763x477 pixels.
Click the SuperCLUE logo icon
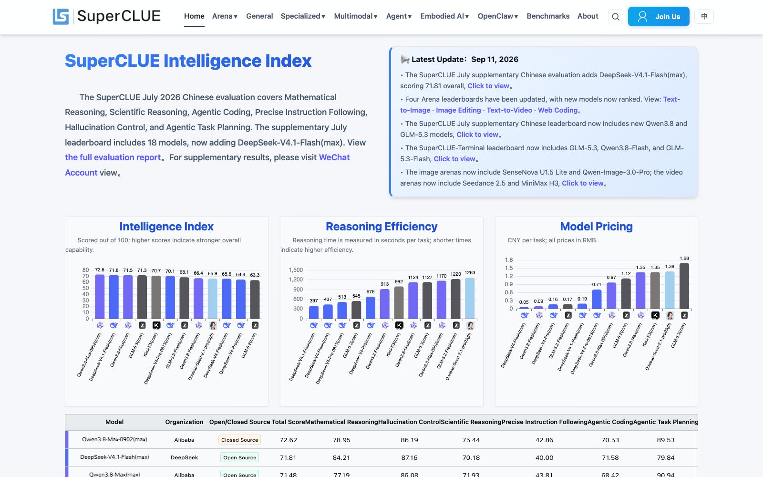61,17
